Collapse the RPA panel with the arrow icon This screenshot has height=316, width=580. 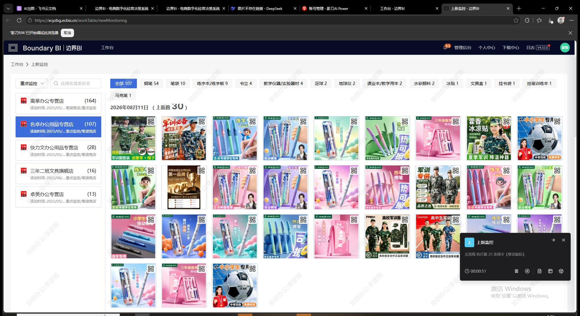pos(553,240)
